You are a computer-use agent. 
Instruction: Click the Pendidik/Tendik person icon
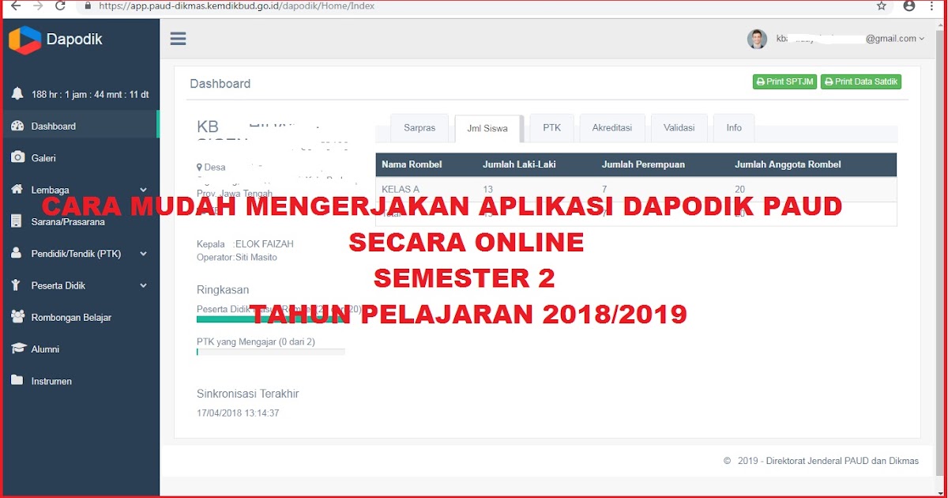[x=17, y=254]
